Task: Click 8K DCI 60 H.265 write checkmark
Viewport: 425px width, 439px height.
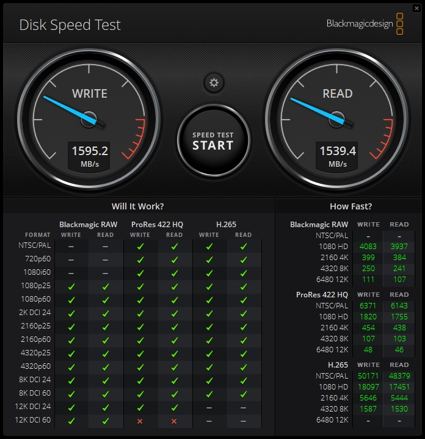Action: 209,394
